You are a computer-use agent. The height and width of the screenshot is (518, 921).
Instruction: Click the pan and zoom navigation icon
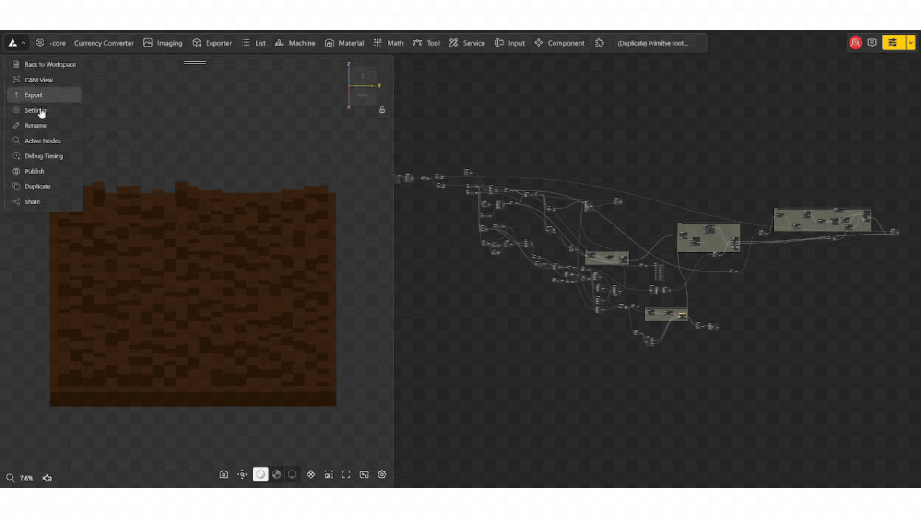click(242, 474)
